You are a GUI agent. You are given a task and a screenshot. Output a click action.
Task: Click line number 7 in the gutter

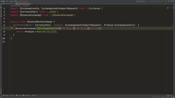click(4, 28)
